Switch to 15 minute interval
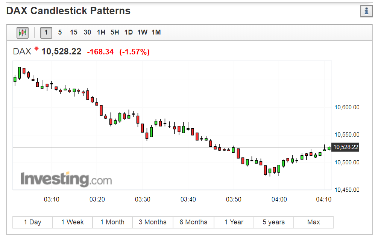The image size is (375, 242). [74, 33]
